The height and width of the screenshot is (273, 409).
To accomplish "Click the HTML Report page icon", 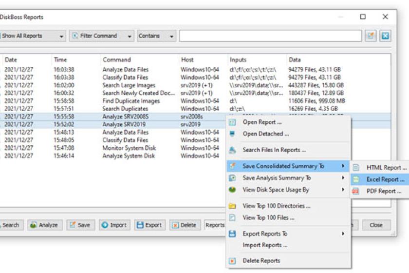I will click(x=356, y=168).
